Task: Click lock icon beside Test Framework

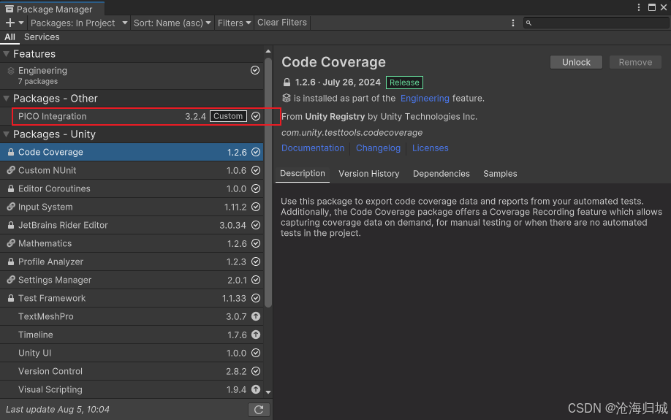Action: pos(11,298)
